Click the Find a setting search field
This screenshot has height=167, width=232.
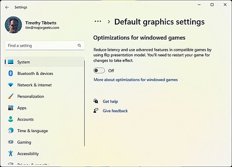[x=40, y=46]
